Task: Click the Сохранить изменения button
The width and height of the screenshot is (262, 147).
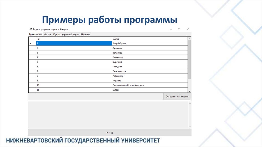Action: (x=177, y=97)
